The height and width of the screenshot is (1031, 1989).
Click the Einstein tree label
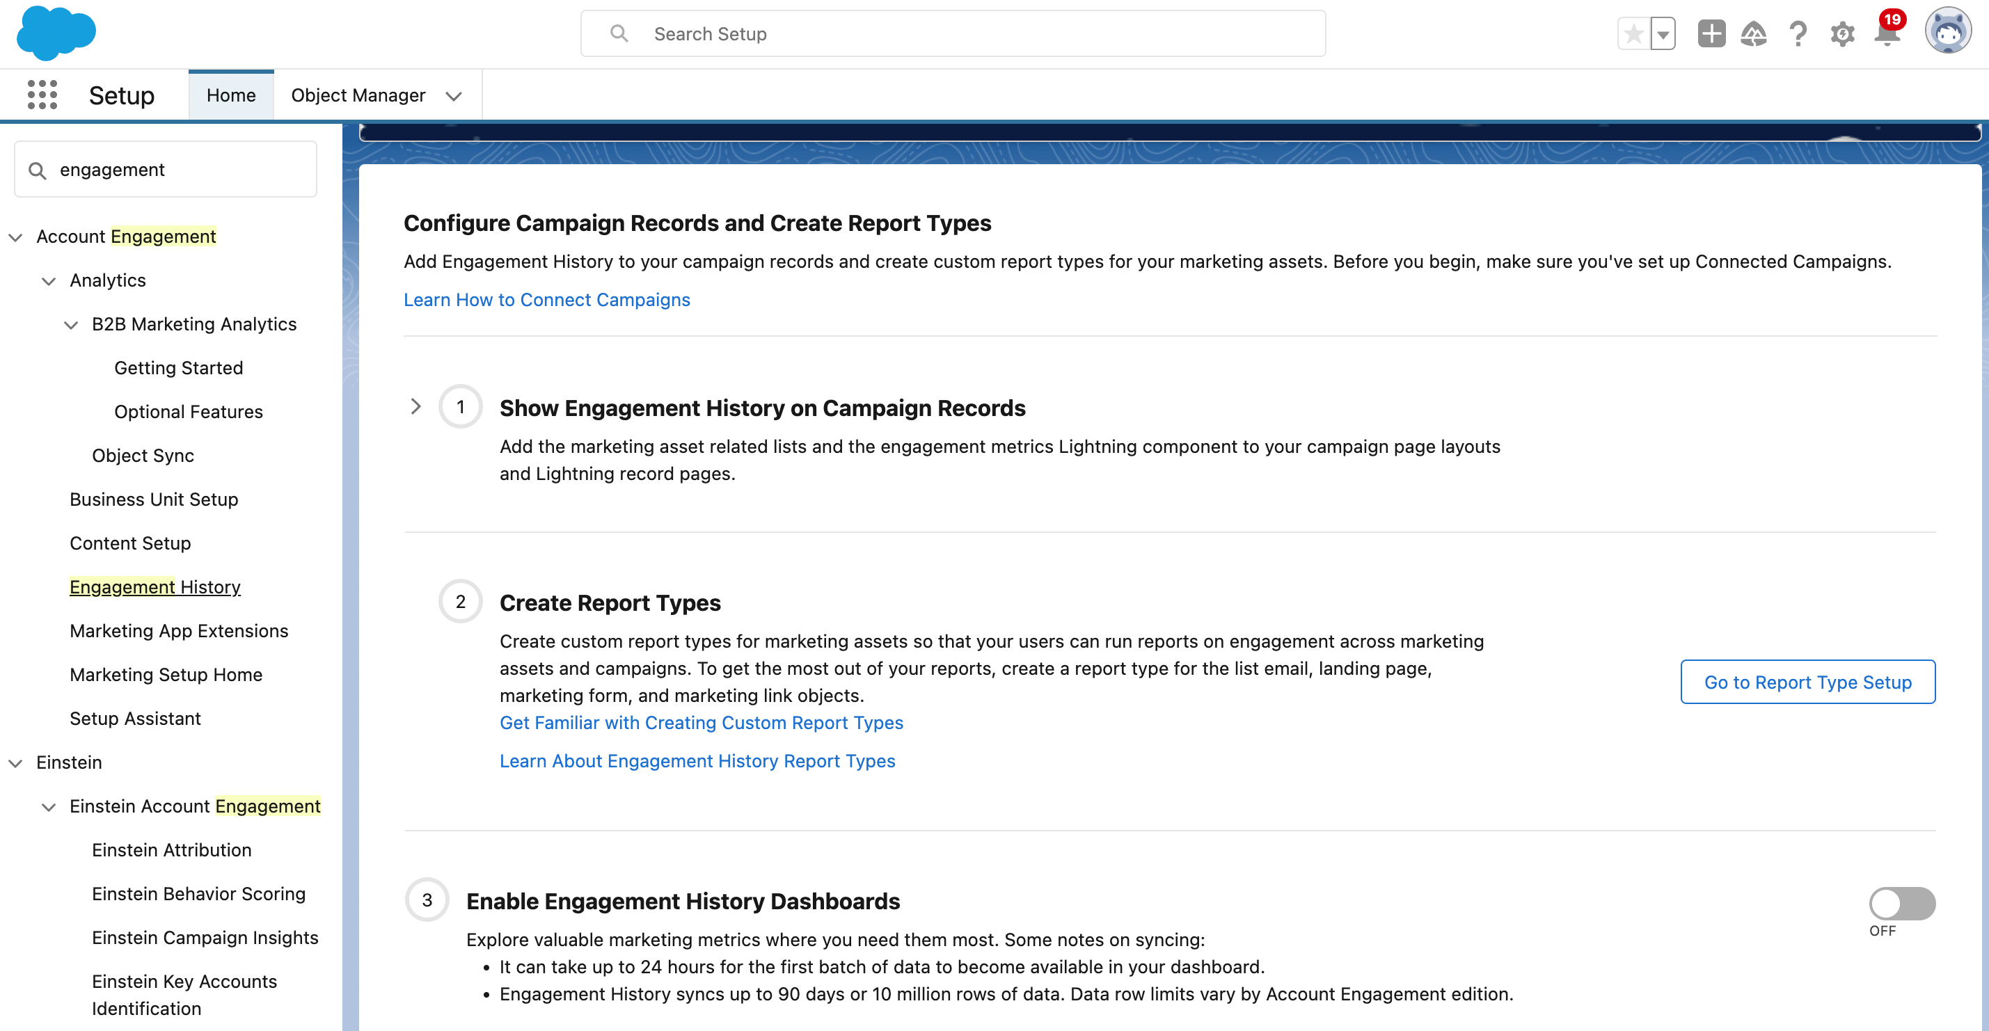[69, 763]
